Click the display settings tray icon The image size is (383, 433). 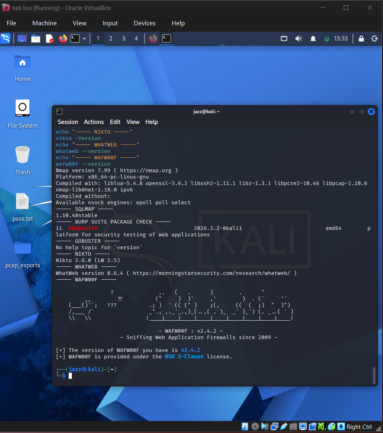(x=284, y=39)
